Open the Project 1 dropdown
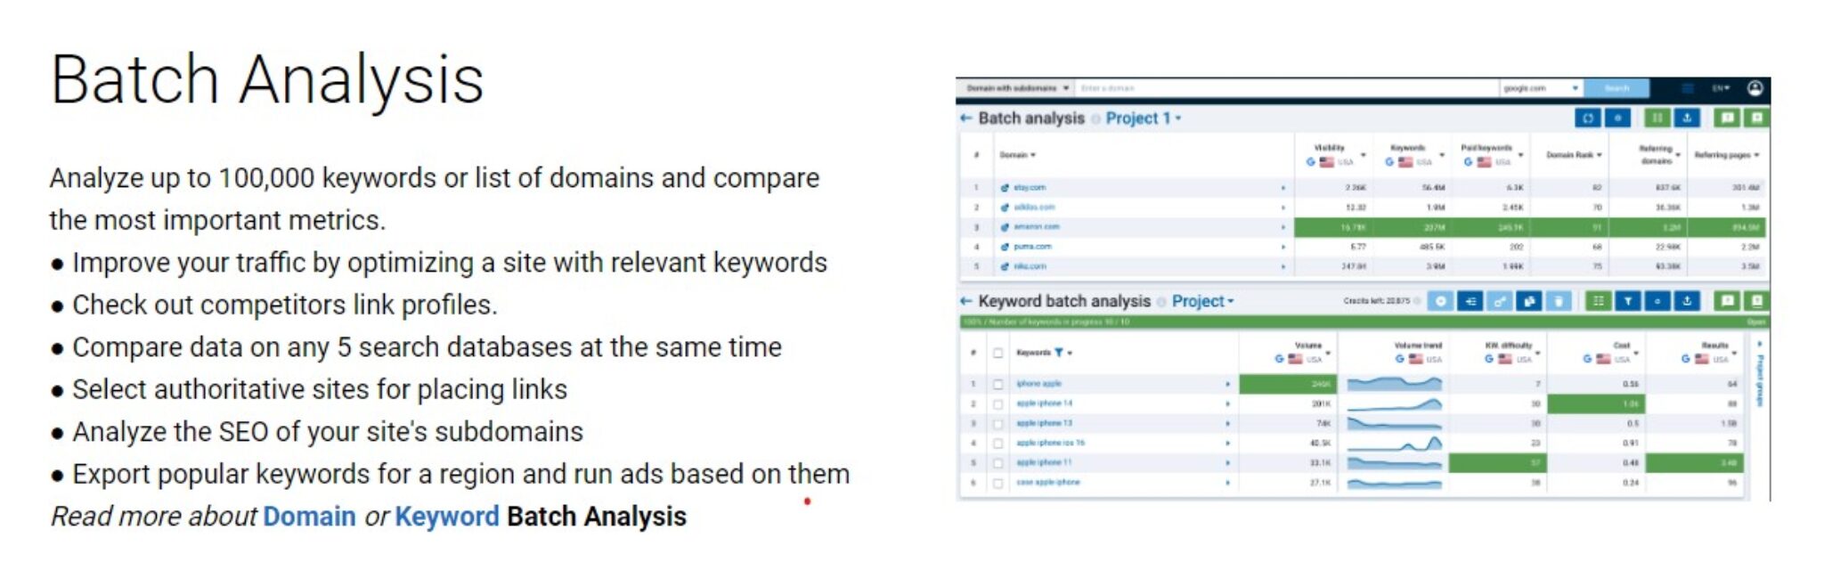This screenshot has width=1824, height=562. [x=1144, y=118]
